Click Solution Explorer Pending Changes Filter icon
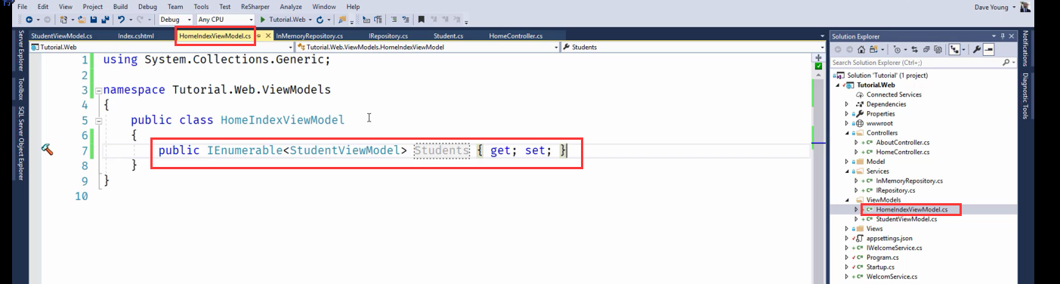The height and width of the screenshot is (284, 1060). pos(898,49)
